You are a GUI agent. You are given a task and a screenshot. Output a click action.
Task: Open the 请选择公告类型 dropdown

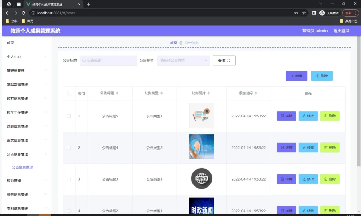[x=183, y=60]
